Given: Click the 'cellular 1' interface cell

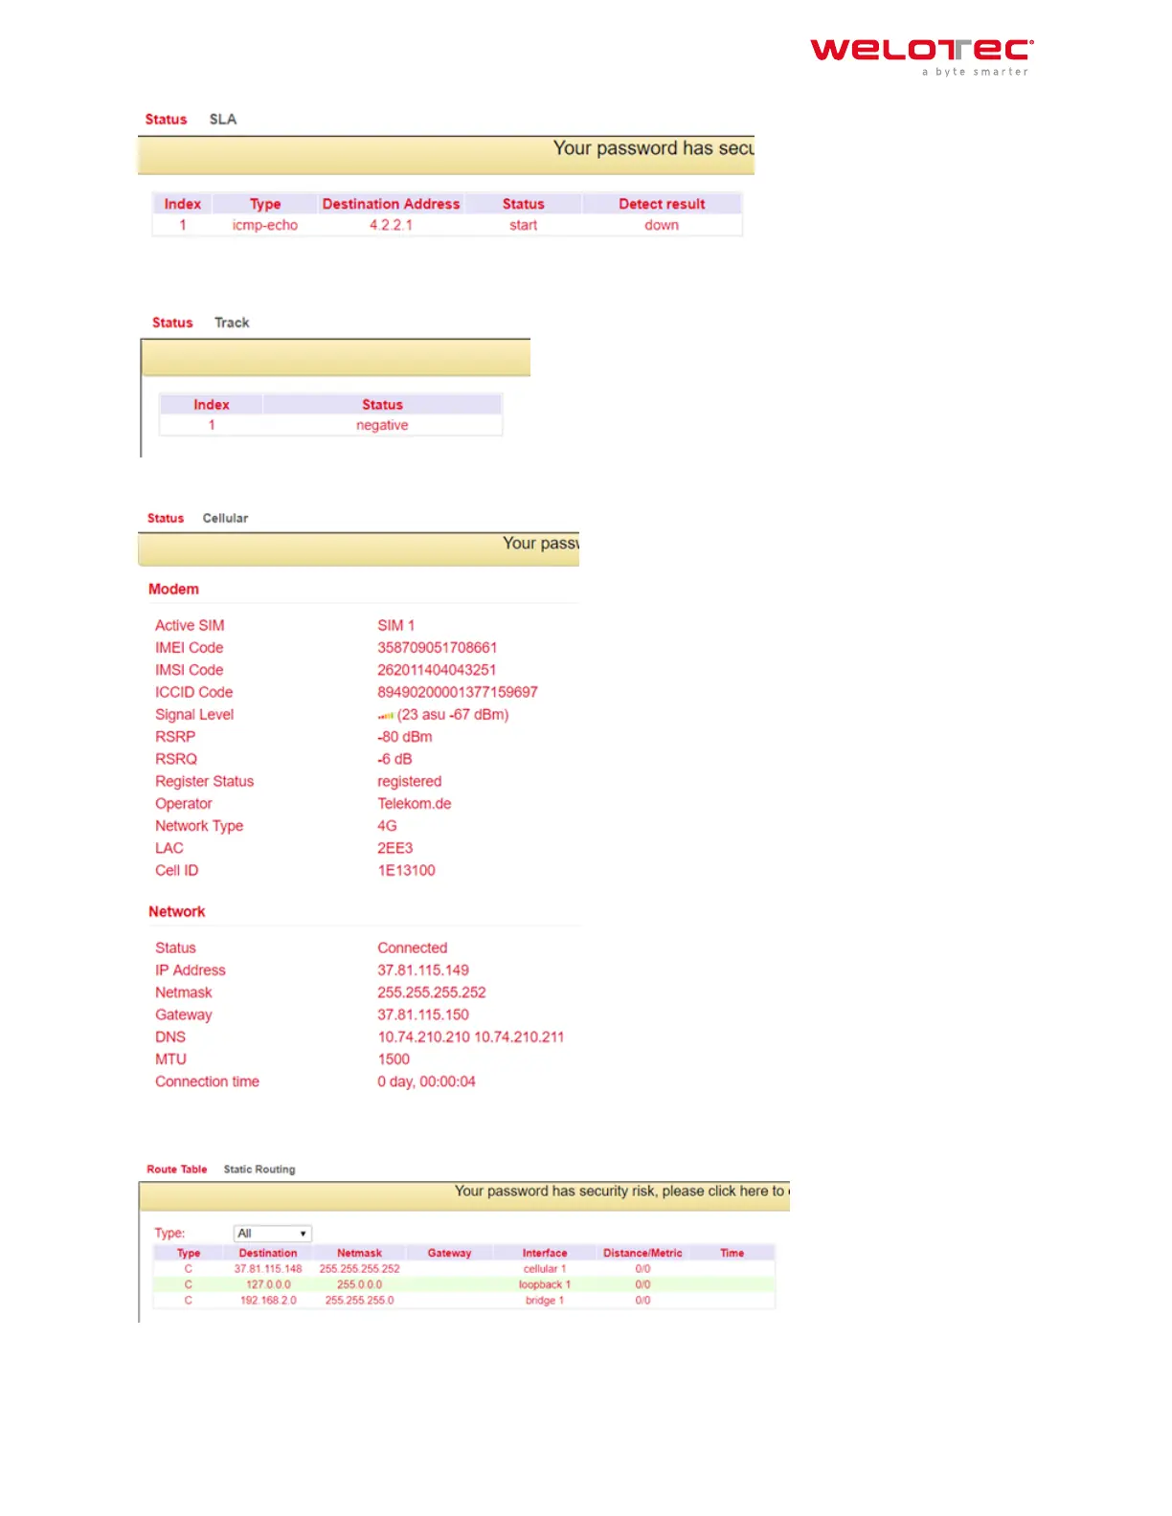Looking at the screenshot, I should pyautogui.click(x=544, y=1269).
